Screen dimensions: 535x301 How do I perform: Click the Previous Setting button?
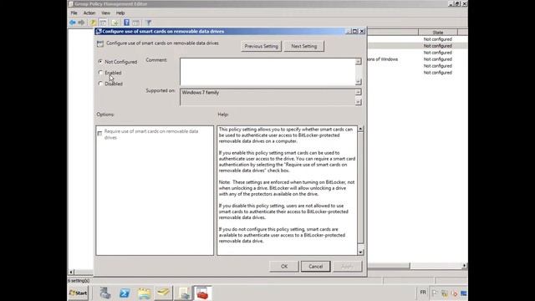(x=261, y=46)
